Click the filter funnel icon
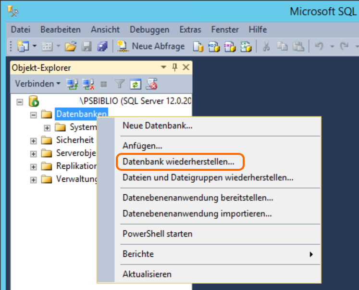 (120, 84)
